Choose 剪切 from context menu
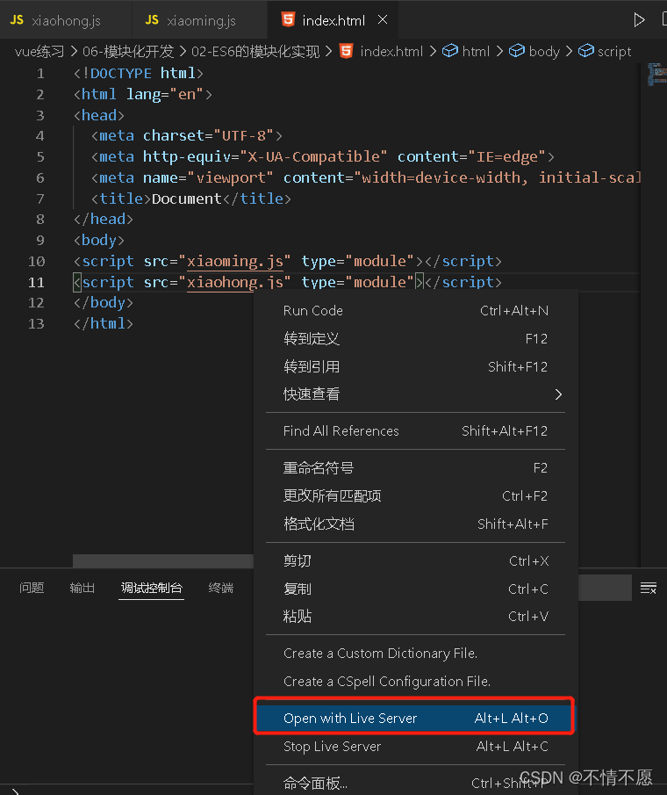Viewport: 667px width, 795px height. point(415,560)
